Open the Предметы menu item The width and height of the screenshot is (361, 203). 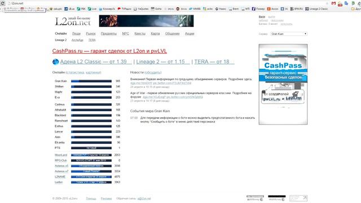[x=109, y=34]
